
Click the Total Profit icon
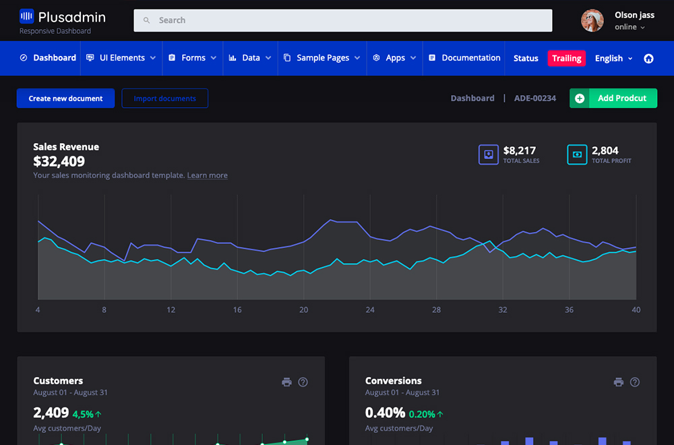coord(577,154)
